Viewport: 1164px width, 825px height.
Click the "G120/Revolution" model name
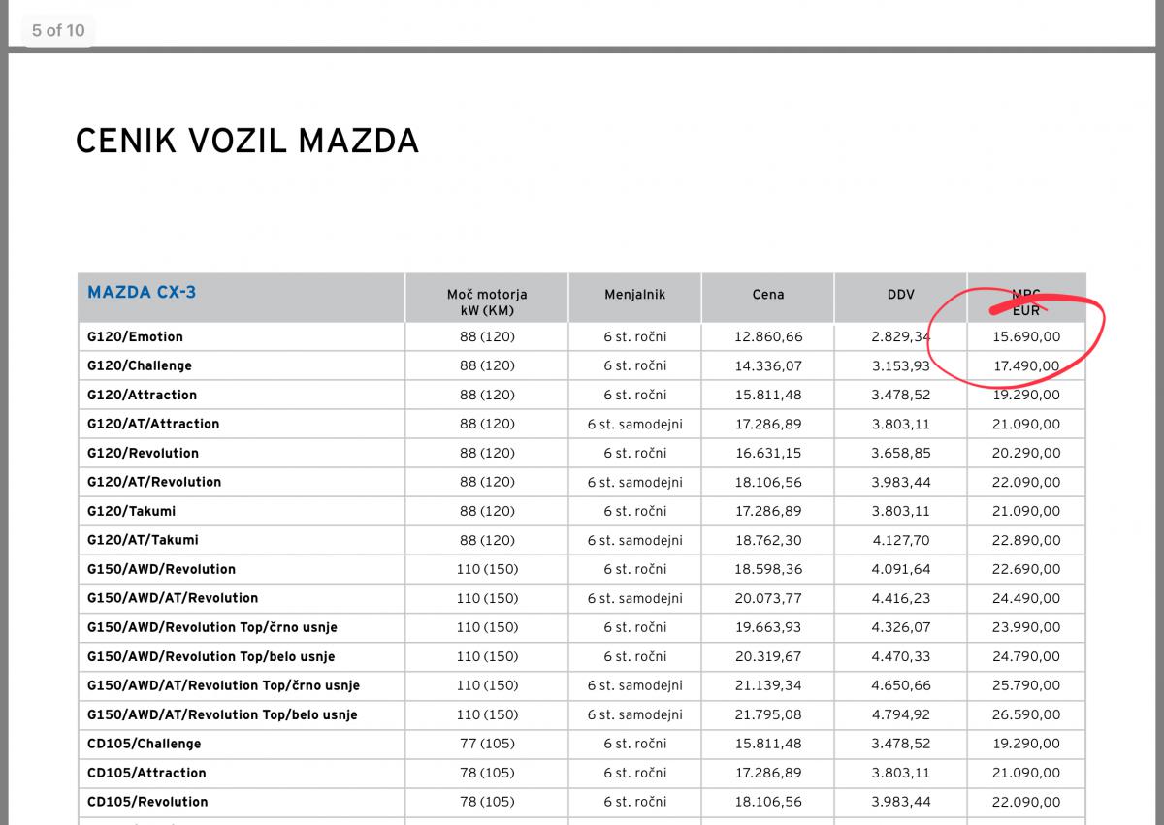pyautogui.click(x=143, y=453)
